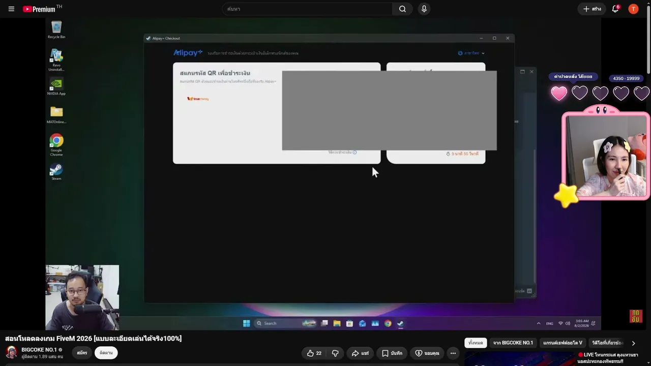Viewport: 651px width, 366px height.
Task: Save the video with บันทึก button
Action: tap(392, 353)
